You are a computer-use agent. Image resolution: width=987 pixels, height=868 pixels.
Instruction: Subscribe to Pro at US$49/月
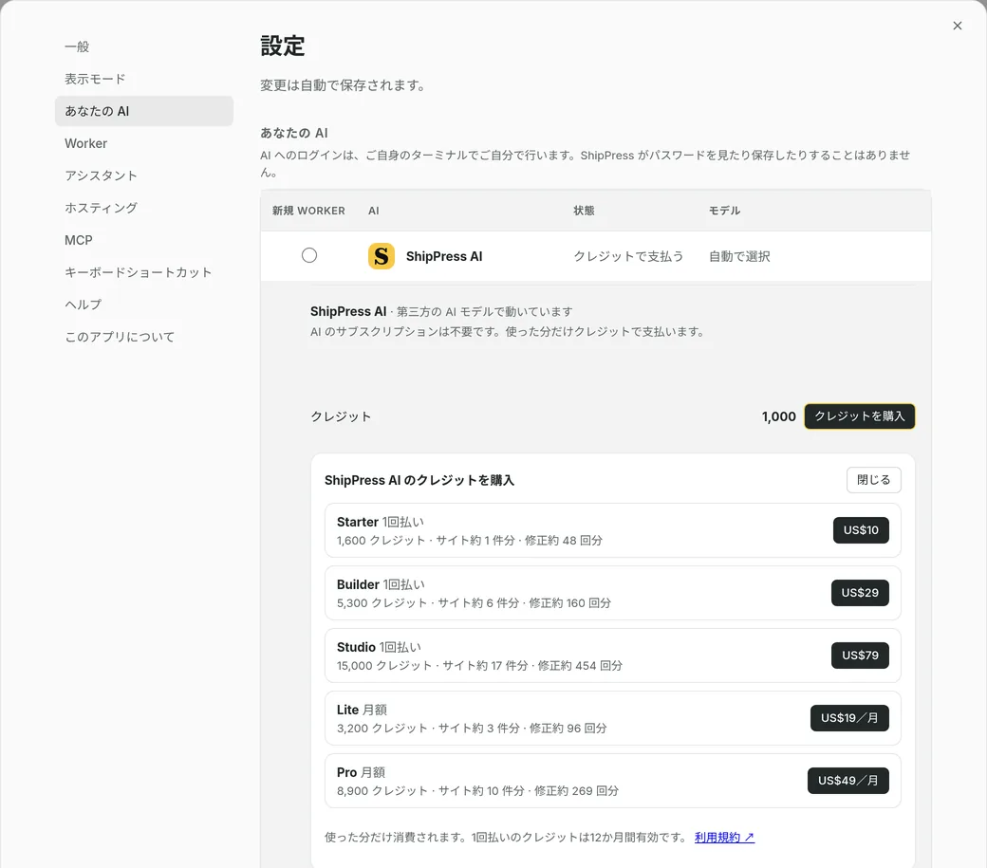pyautogui.click(x=847, y=781)
